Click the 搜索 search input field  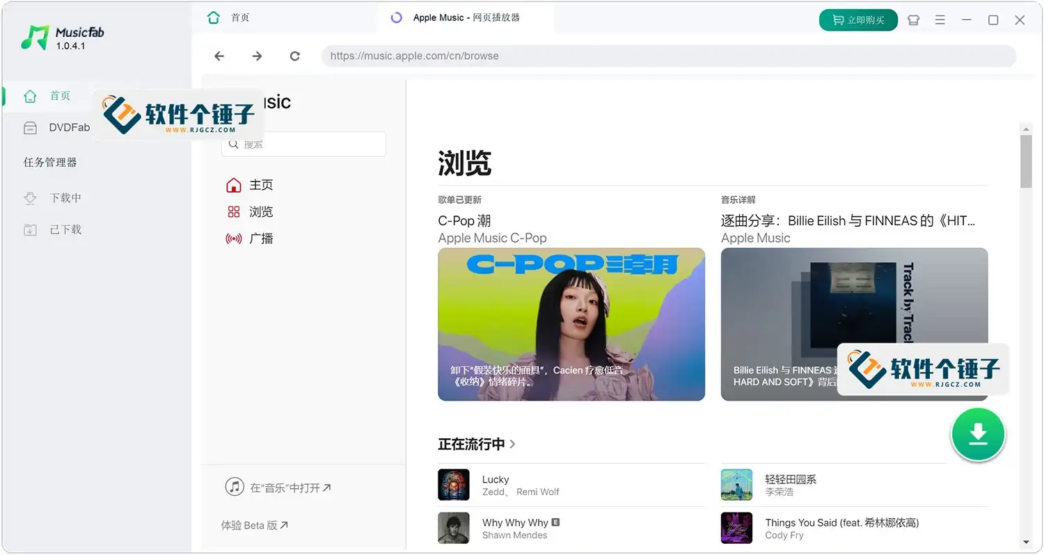click(x=303, y=144)
